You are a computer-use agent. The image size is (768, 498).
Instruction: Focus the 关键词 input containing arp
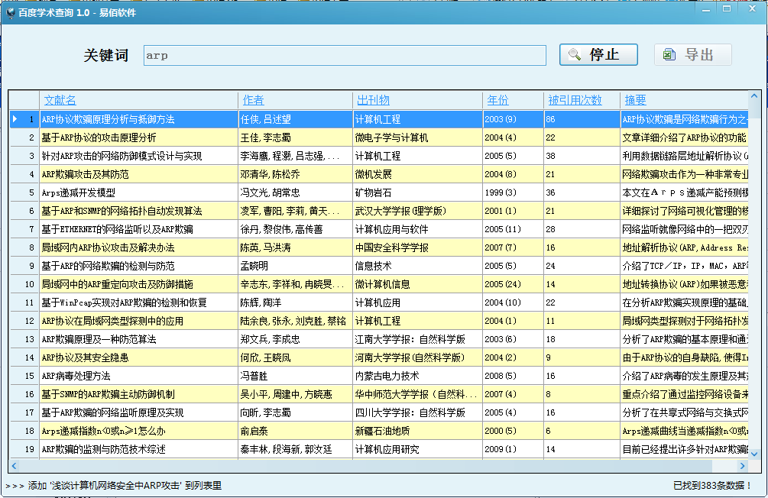click(345, 56)
